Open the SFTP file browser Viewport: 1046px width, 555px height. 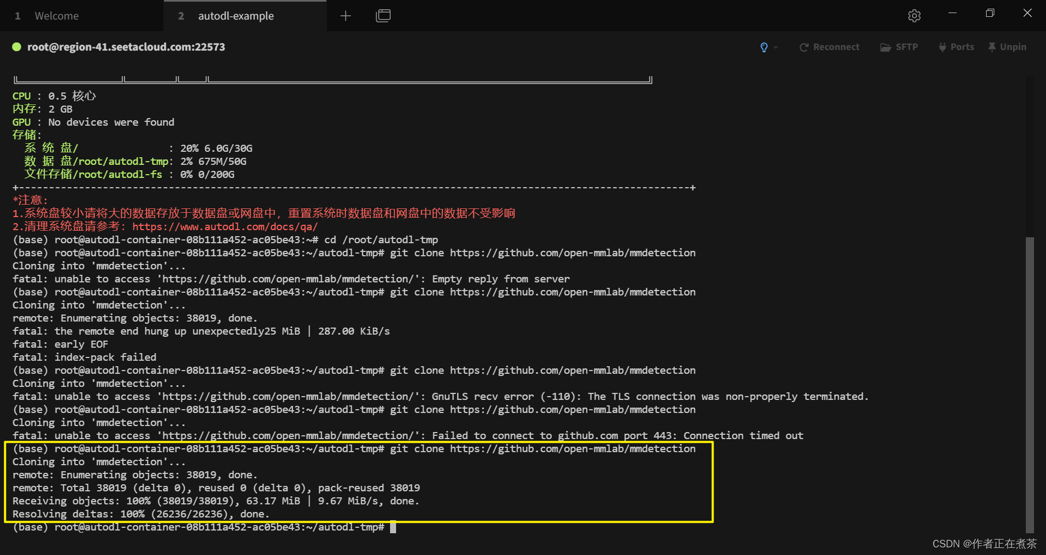[899, 47]
